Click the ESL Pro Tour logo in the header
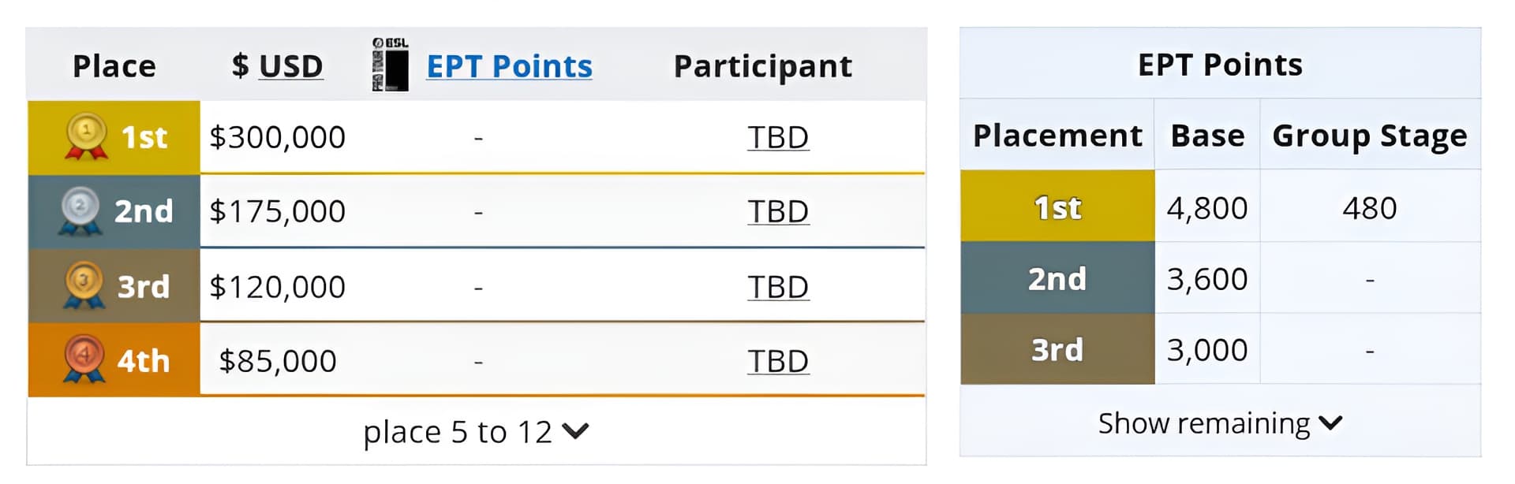This screenshot has width=1515, height=484. (x=390, y=63)
